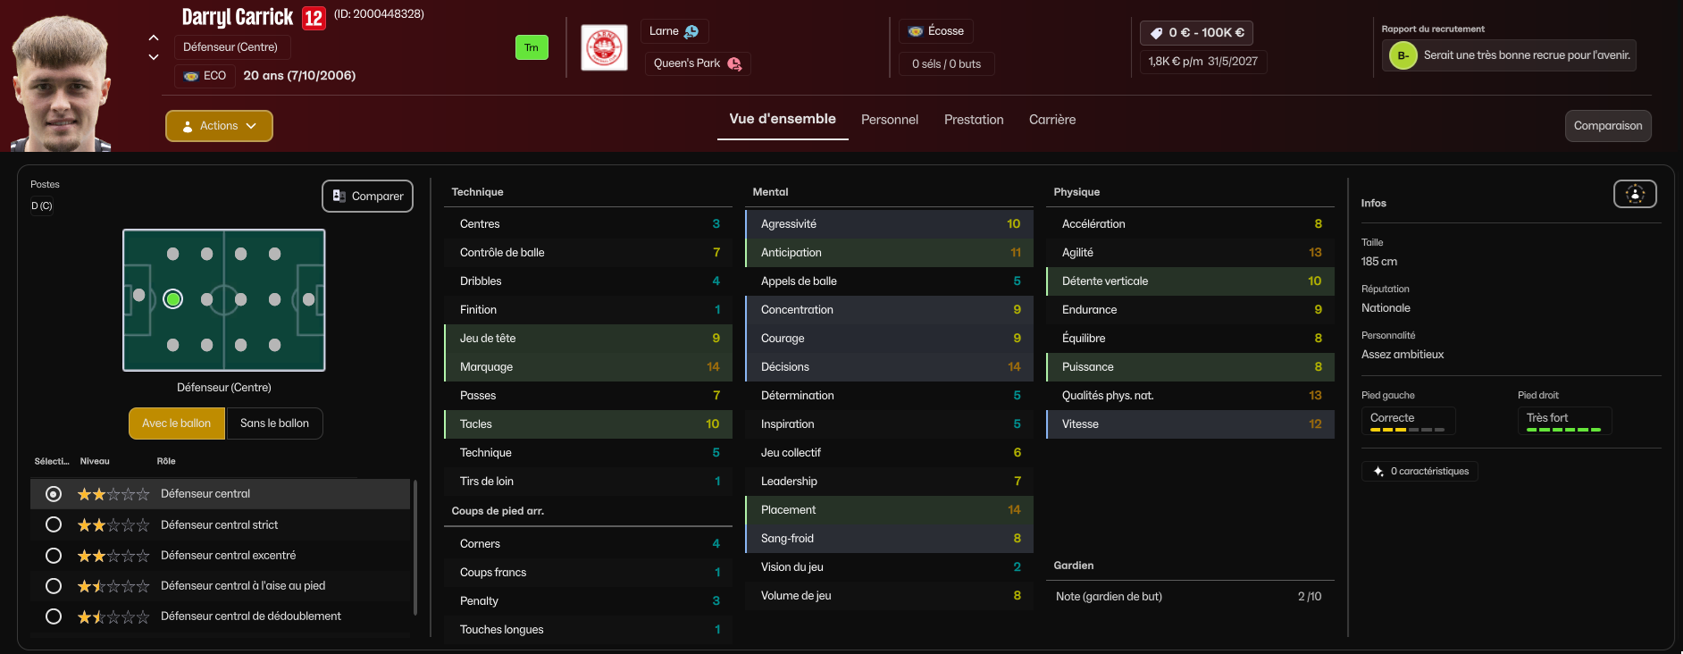The height and width of the screenshot is (654, 1683).
Task: Choose the Défenseur central de dédoublement radio
Action: (x=54, y=616)
